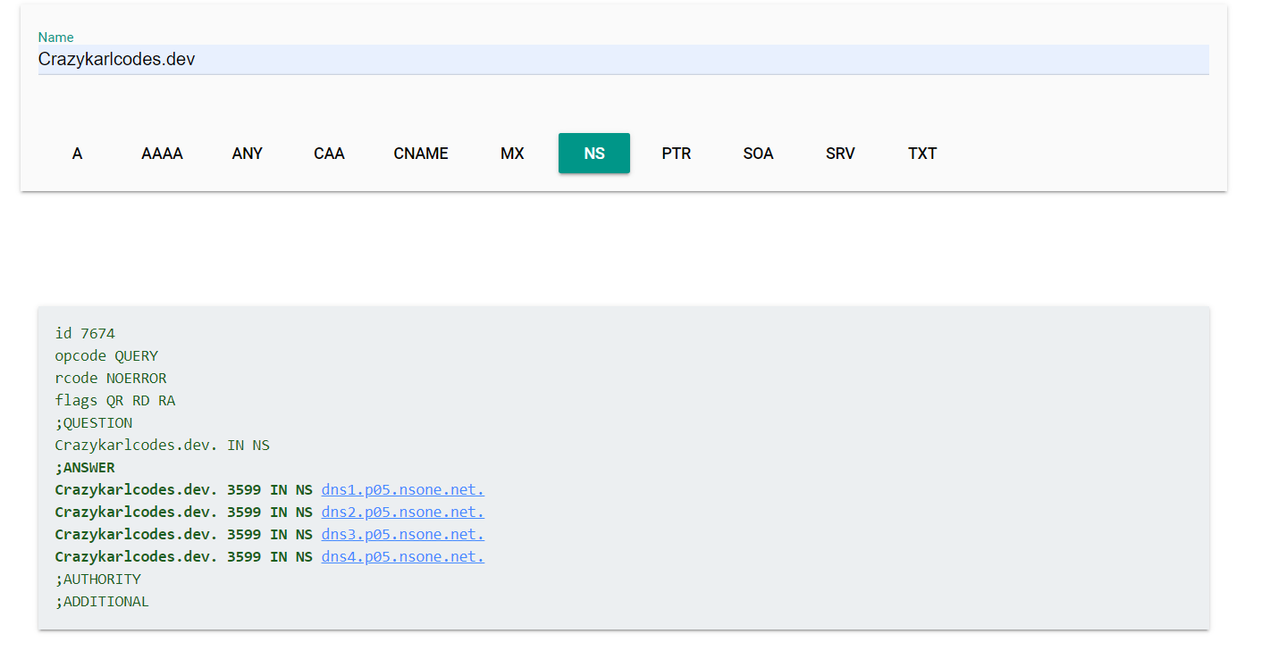The width and height of the screenshot is (1270, 667).
Task: Pick the MX record type
Action: pyautogui.click(x=512, y=154)
